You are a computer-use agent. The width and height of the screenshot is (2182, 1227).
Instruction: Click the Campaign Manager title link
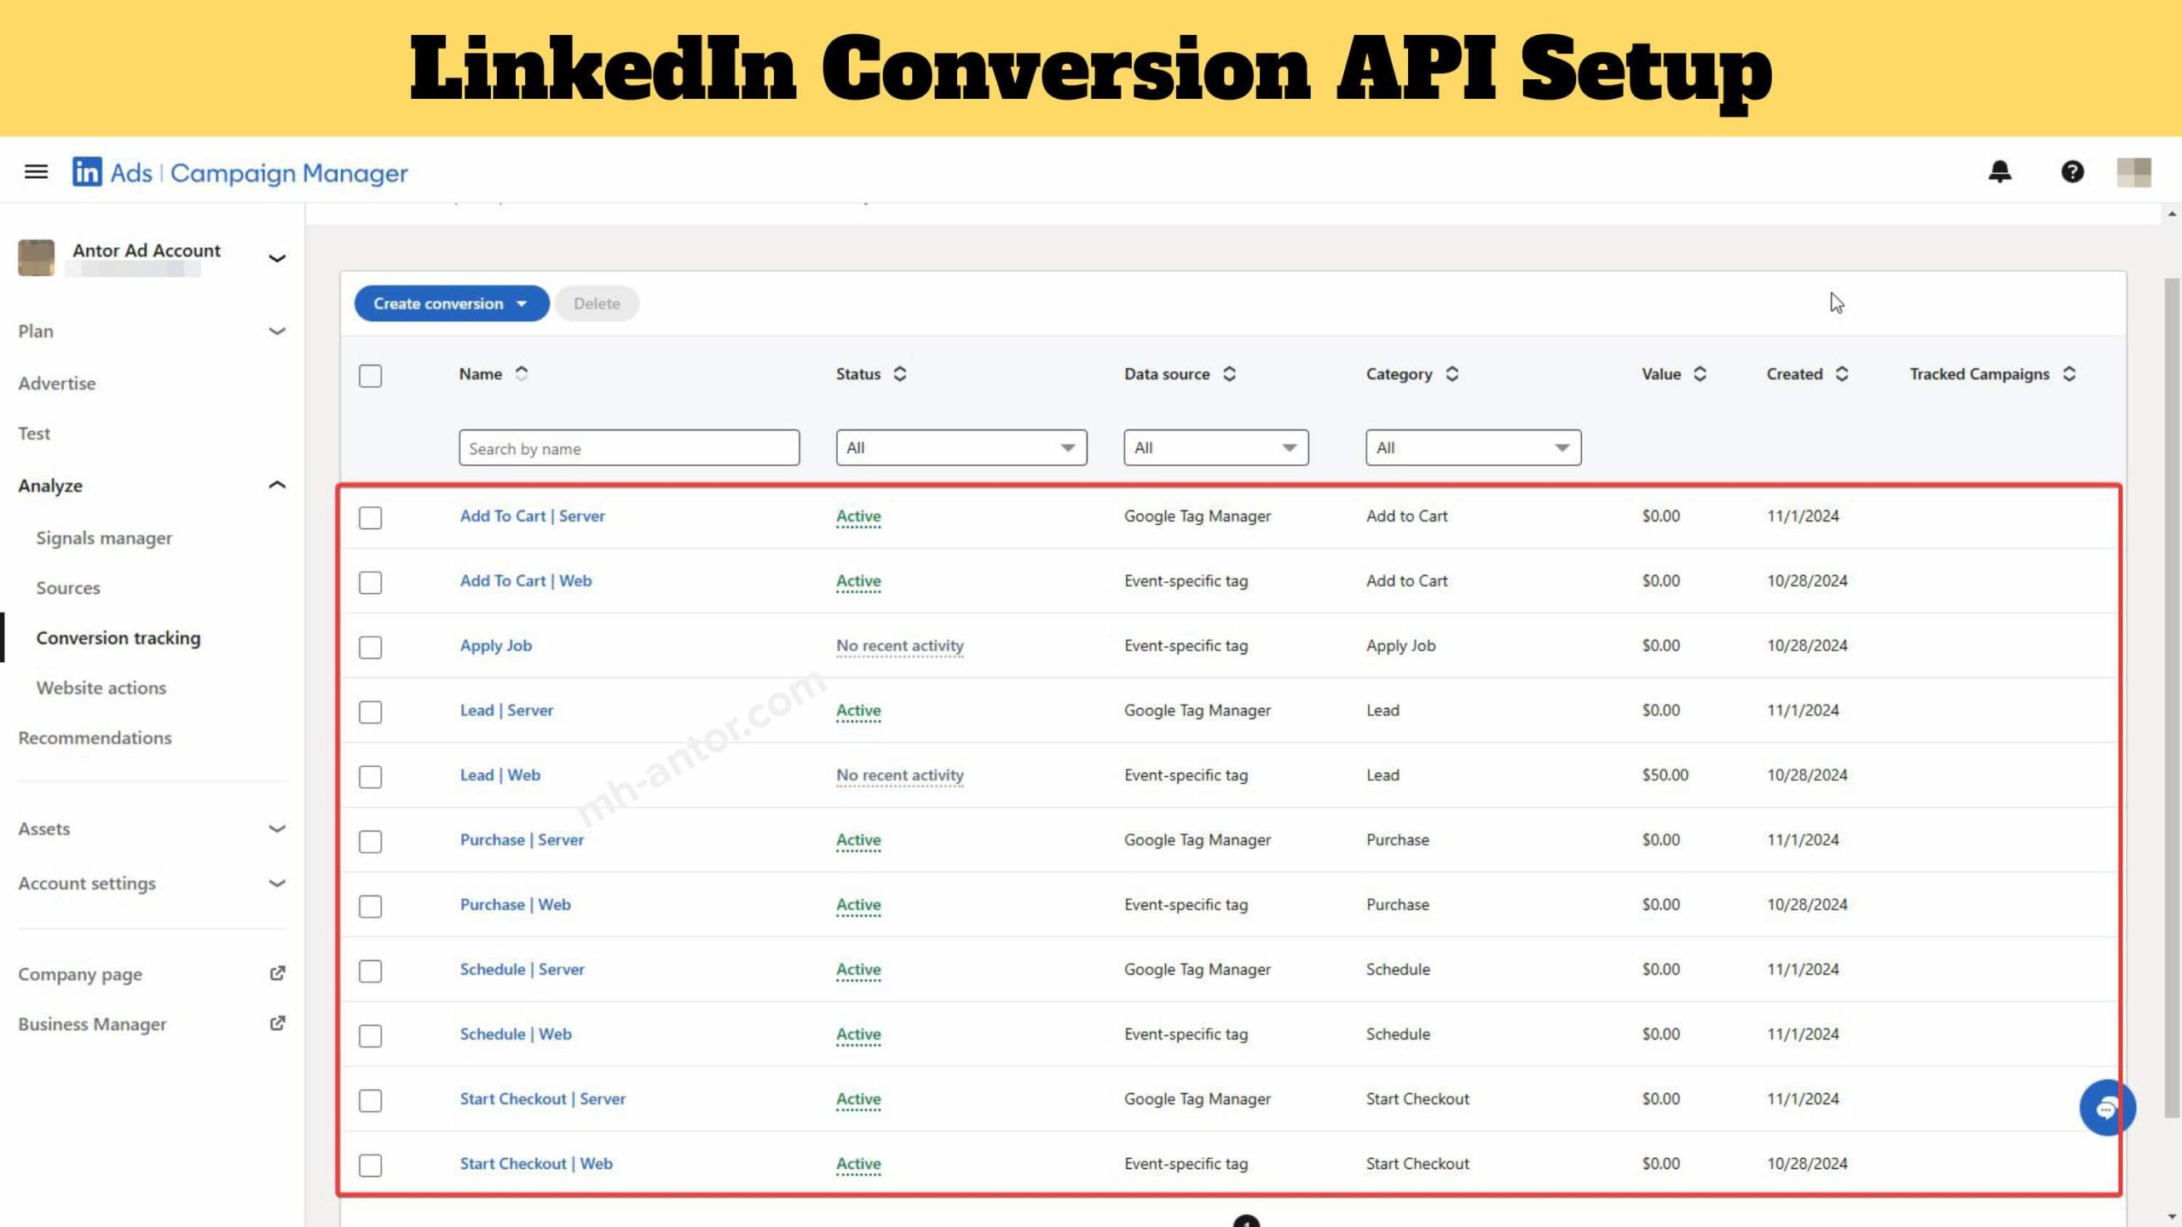(289, 173)
